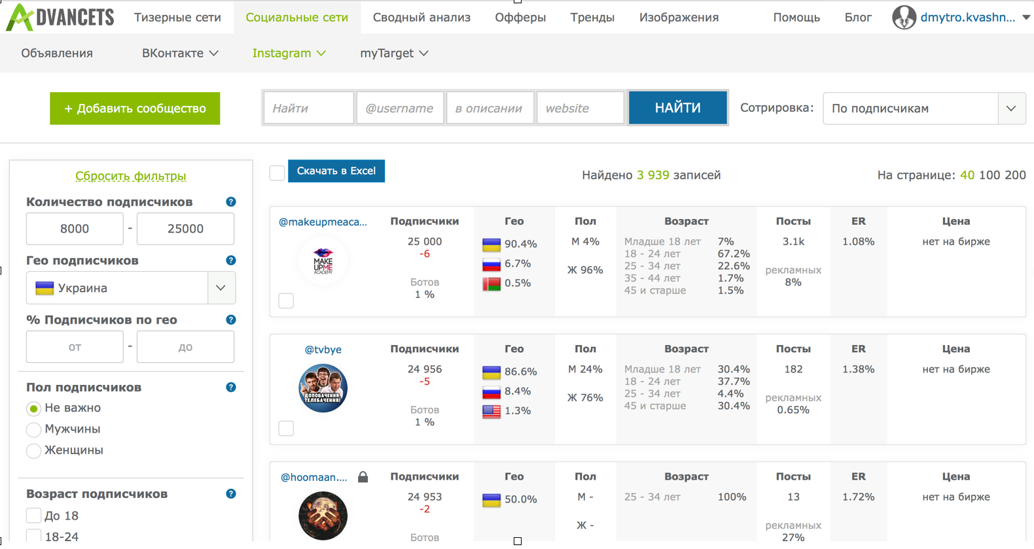This screenshot has height=549, width=1034.
Task: Open the Сводный анализ tab
Action: [421, 18]
